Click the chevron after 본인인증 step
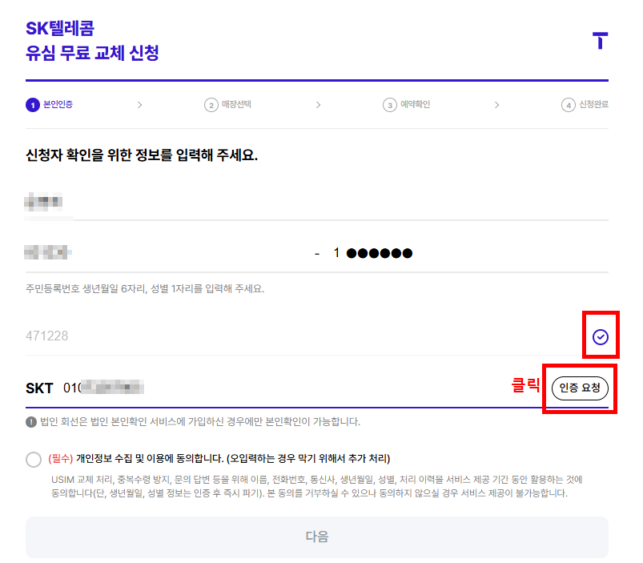 (140, 105)
